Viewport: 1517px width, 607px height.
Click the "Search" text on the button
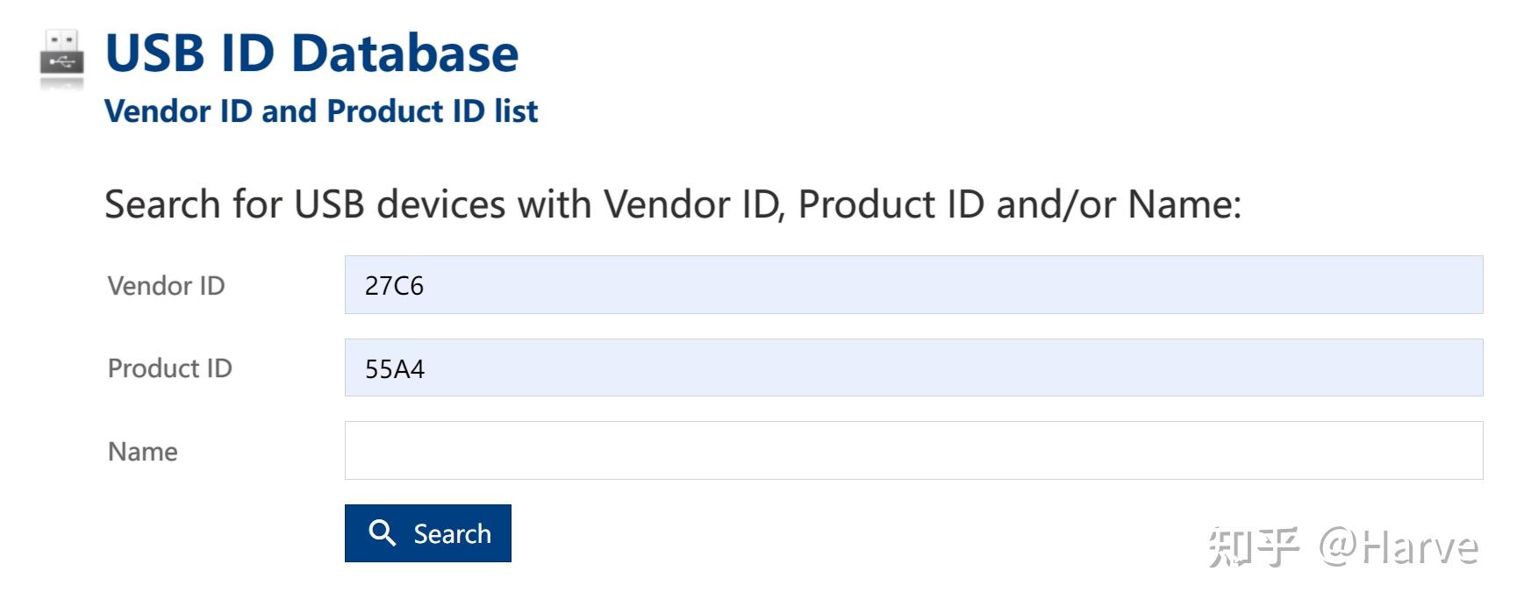(452, 534)
